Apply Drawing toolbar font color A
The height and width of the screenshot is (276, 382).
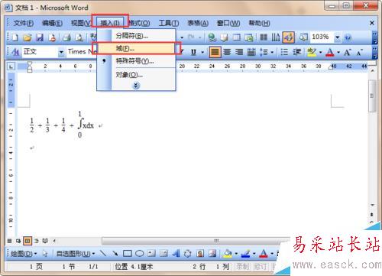(x=264, y=253)
